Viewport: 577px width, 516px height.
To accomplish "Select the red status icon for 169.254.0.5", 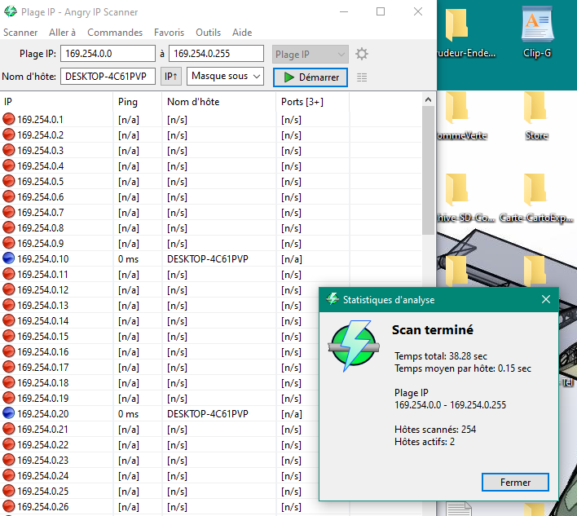I will tap(8, 181).
